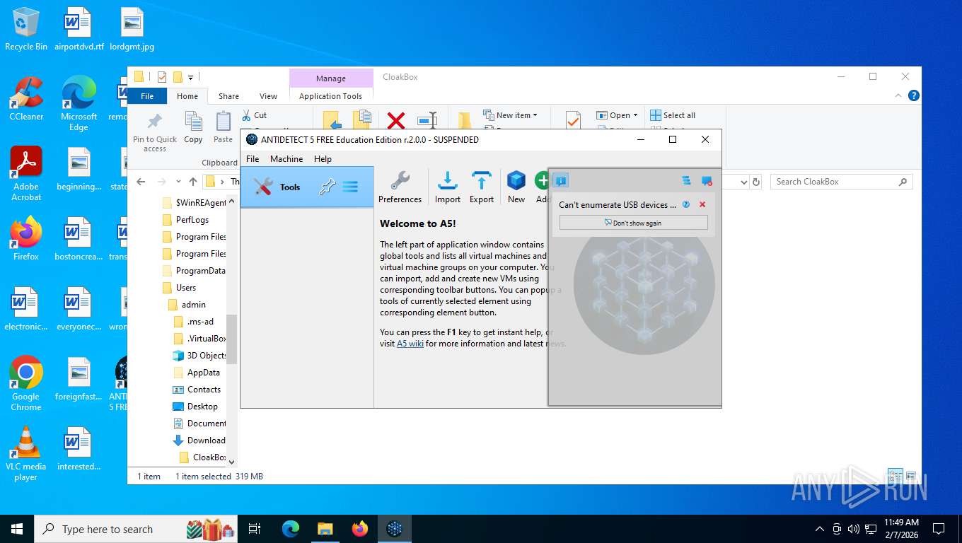962x543 pixels.
Task: Select the Tools item in left panel
Action: pos(307,187)
